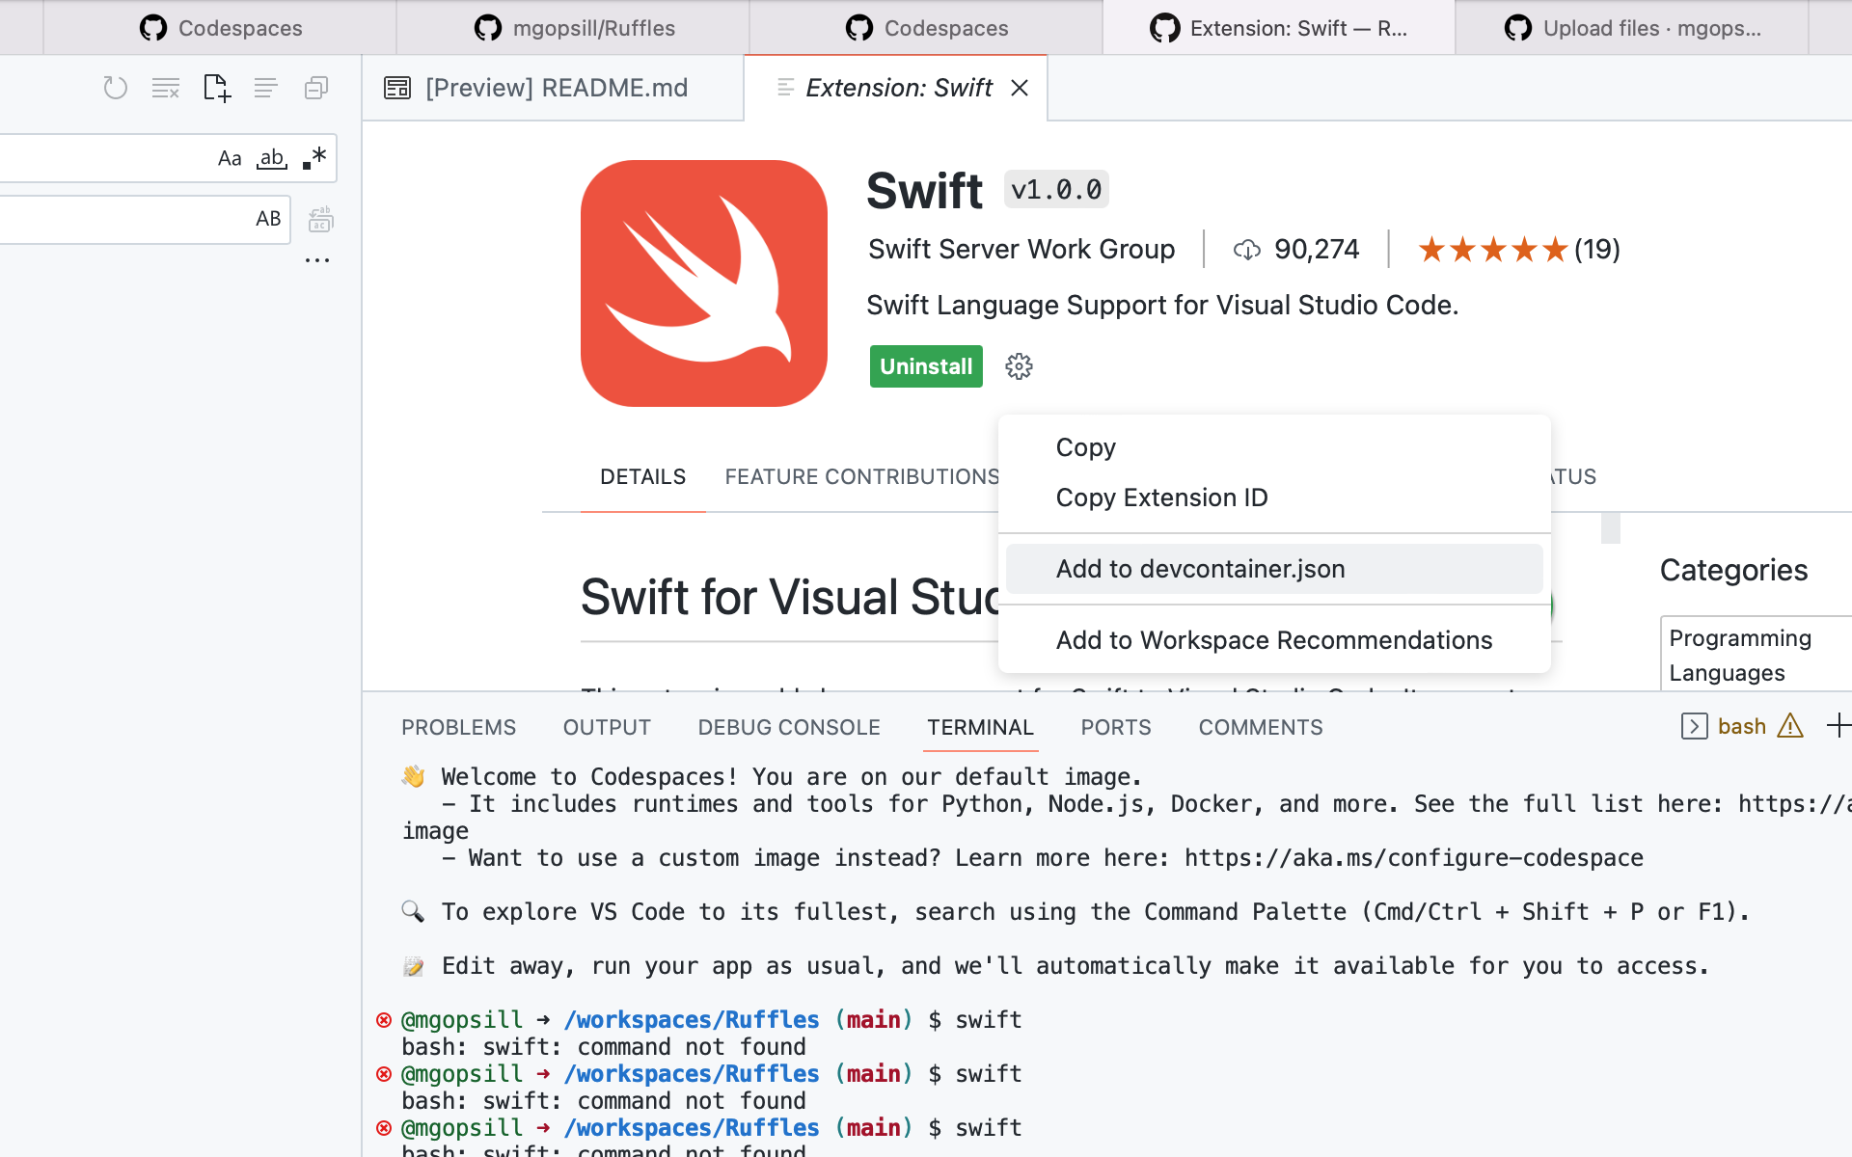Screen dimensions: 1852x1157
Task: Open the FEATURE CONTRIBUTIONS tab
Action: [862, 476]
